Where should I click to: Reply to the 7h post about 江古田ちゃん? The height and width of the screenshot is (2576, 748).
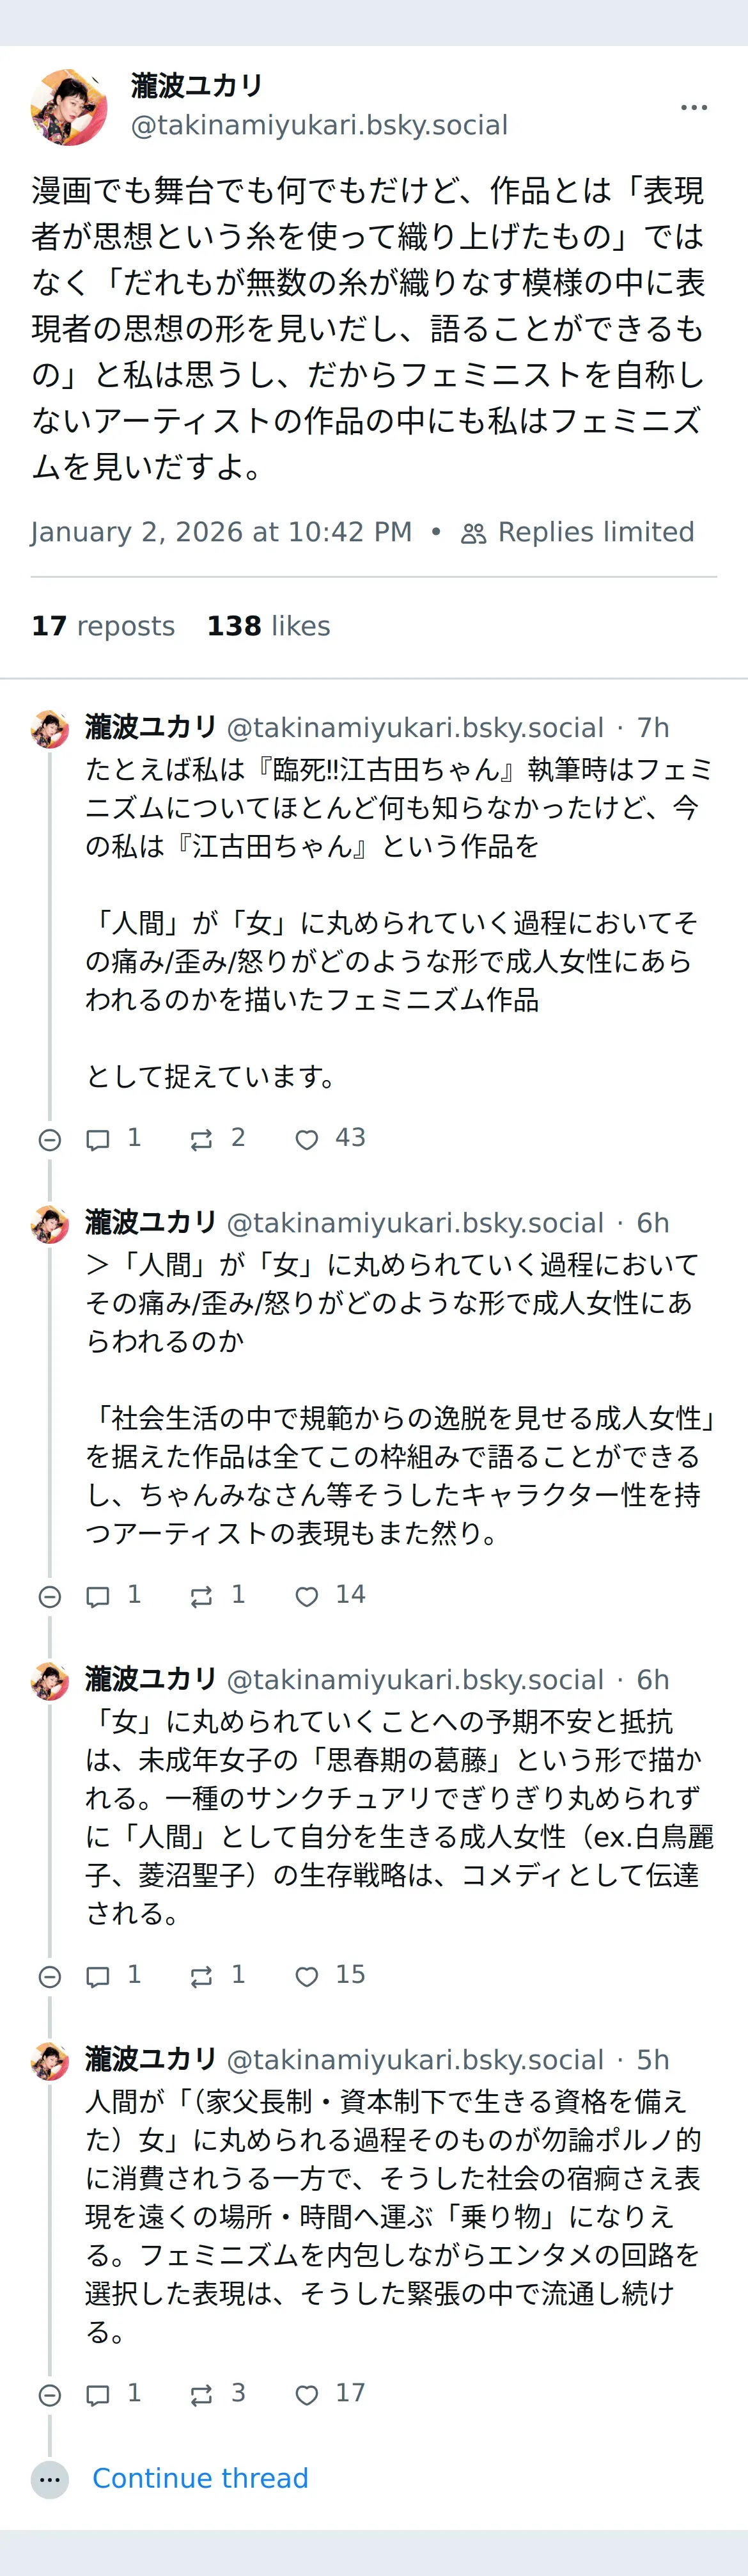click(x=98, y=1139)
